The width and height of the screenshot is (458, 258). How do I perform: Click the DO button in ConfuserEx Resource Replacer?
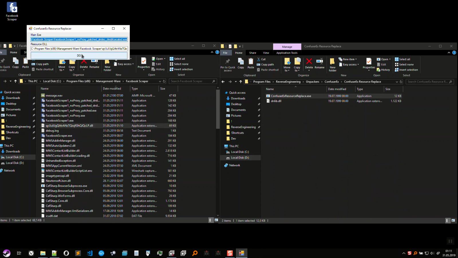(x=79, y=56)
